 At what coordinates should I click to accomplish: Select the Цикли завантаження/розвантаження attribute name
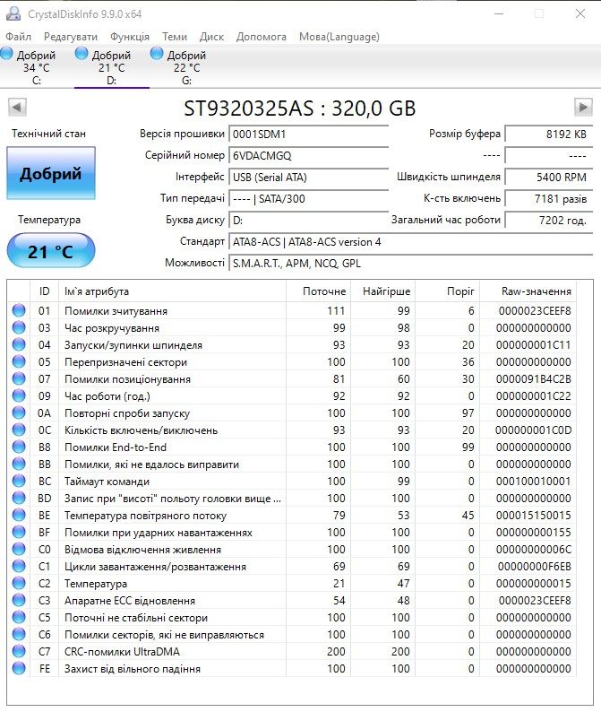(x=155, y=567)
